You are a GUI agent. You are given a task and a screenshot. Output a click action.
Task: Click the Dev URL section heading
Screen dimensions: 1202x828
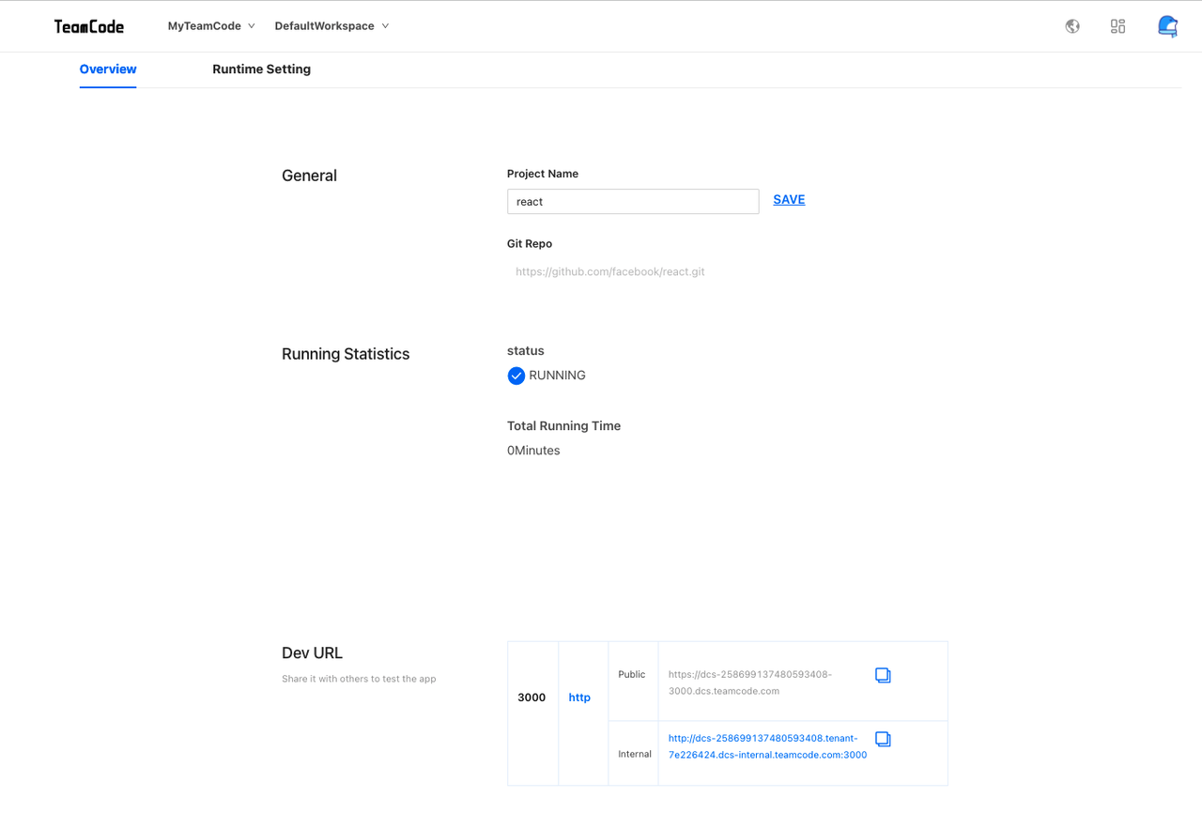[312, 653]
